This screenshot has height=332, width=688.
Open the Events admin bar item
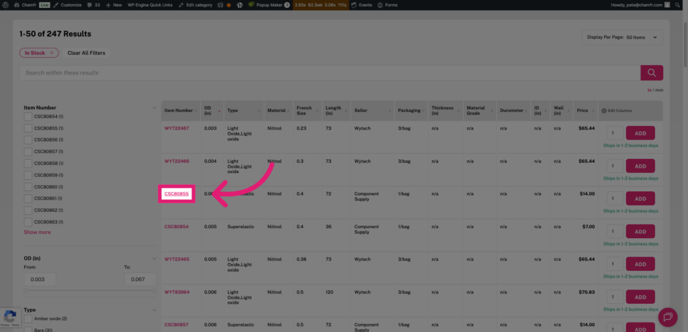(x=361, y=5)
